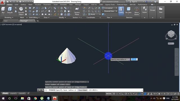Screen dimensions: 180x101
Task: Click the ViewCube in the drawing area
Action: [171, 34]
